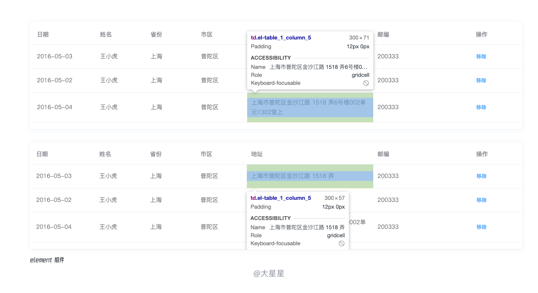The height and width of the screenshot is (293, 538).
Task: Click the not-focusable icon in the upper tooltip
Action: click(366, 83)
